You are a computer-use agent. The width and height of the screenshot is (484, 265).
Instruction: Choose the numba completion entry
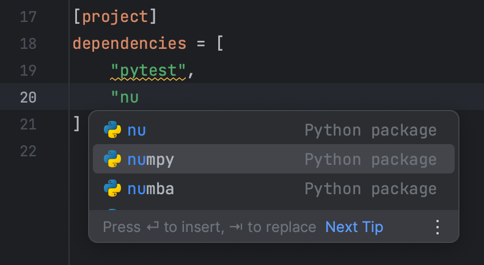(151, 189)
